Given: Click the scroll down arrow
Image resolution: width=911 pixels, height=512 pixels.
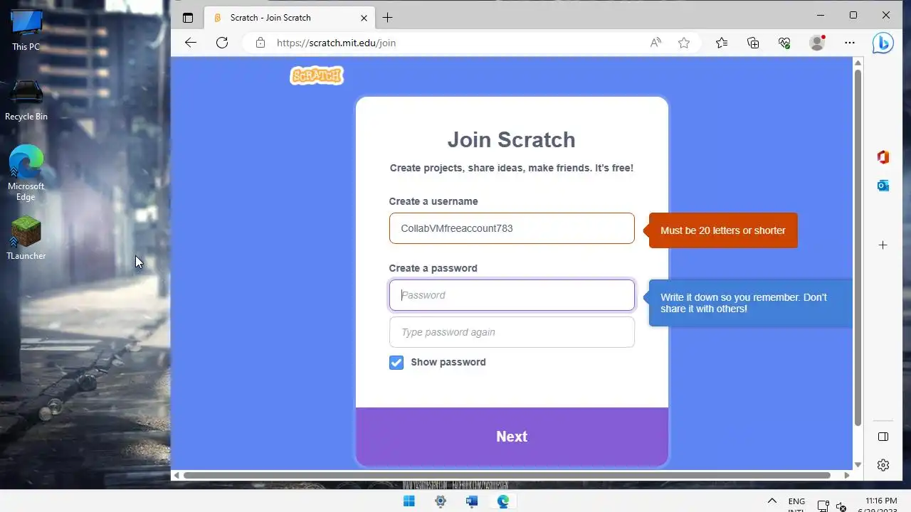Looking at the screenshot, I should [858, 464].
